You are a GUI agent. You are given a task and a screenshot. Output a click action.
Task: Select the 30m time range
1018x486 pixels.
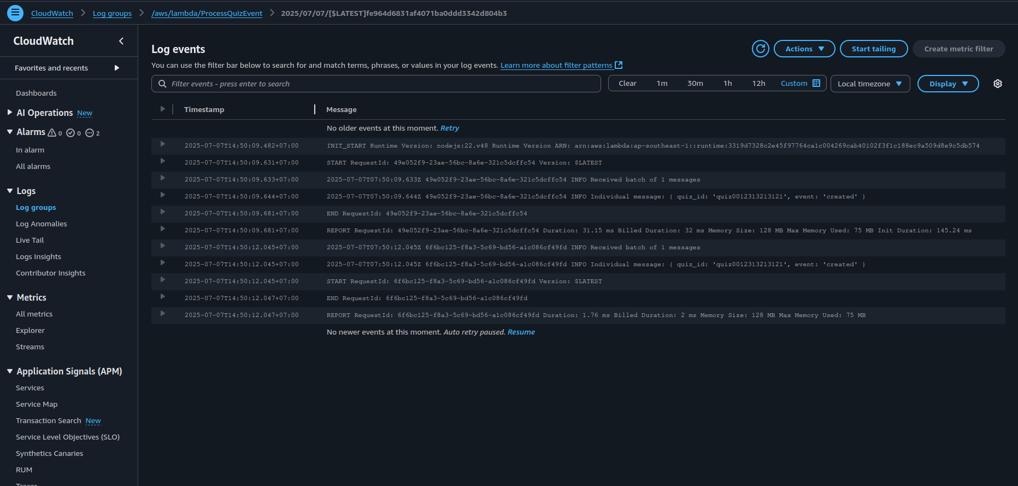[x=695, y=83]
